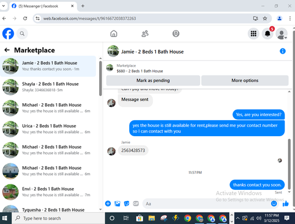
Task: Choose a GIF from the GIF icon
Action: 136,203
